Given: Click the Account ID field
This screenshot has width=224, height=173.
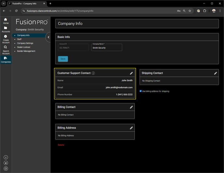Looking at the screenshot, I should (74, 48).
